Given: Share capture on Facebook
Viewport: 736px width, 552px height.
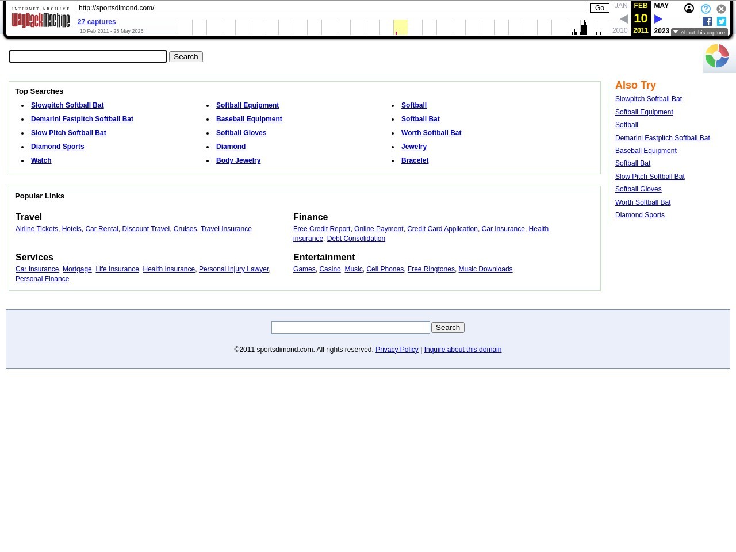Looking at the screenshot, I should pyautogui.click(x=707, y=21).
